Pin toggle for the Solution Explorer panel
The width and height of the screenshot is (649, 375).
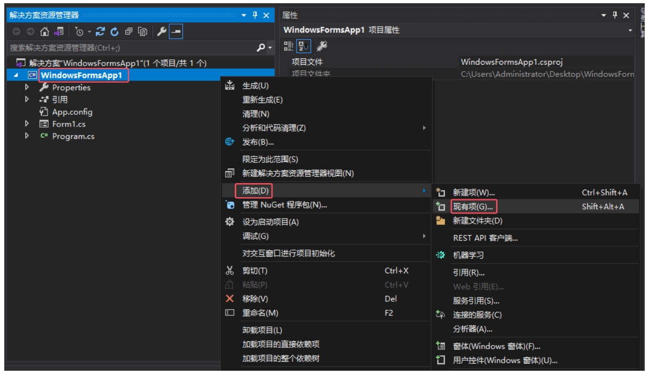click(256, 15)
